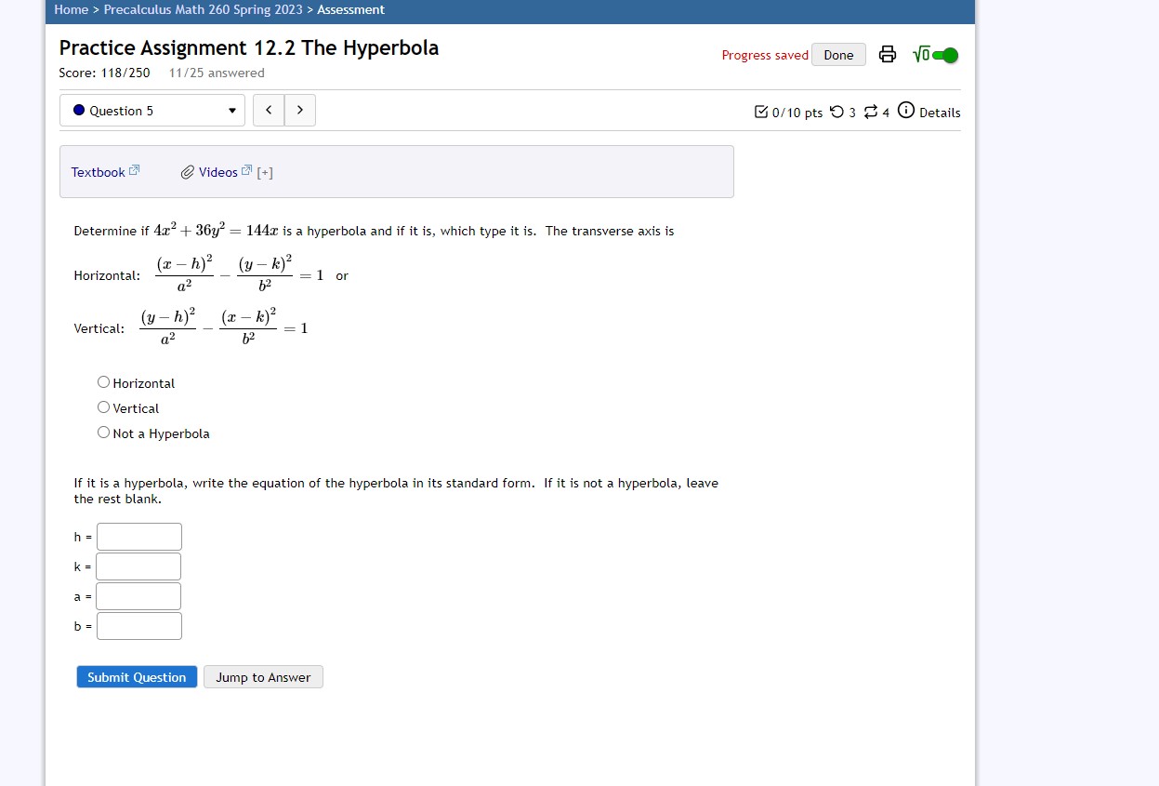The image size is (1159, 786).
Task: Open Details via the info circle icon
Action: [x=905, y=112]
